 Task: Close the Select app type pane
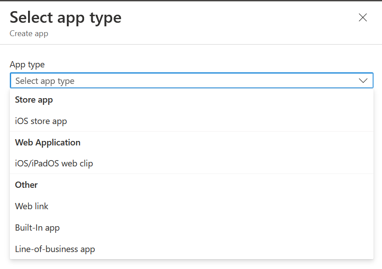pos(363,18)
